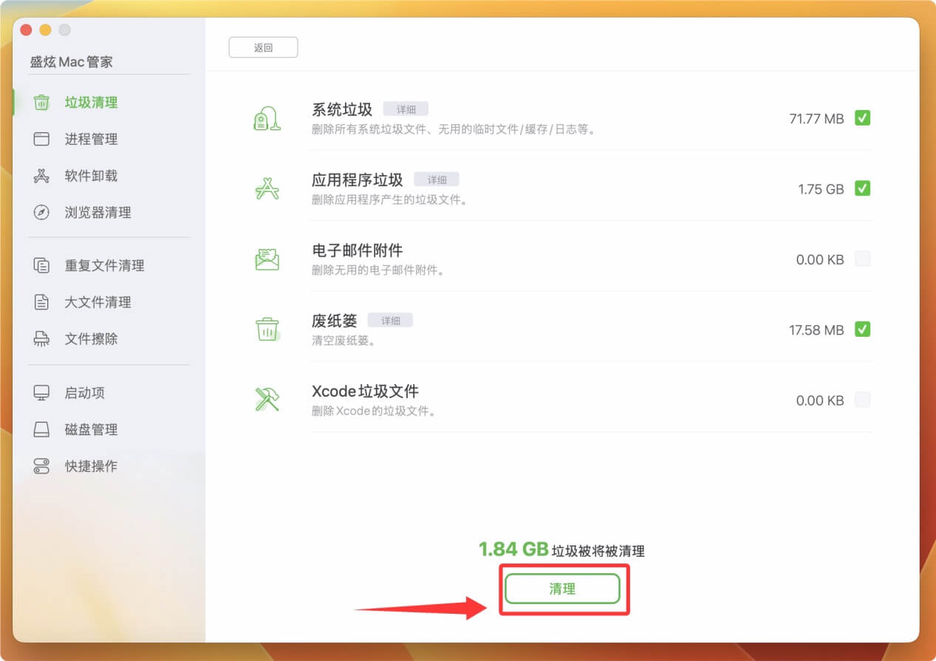
Task: Click the 磁盘管理 disk icon
Action: (x=43, y=429)
